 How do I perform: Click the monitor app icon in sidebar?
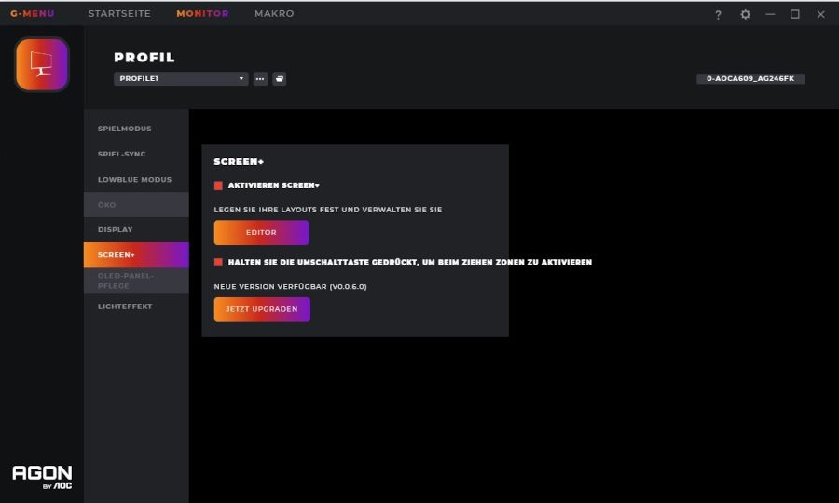pyautogui.click(x=42, y=64)
